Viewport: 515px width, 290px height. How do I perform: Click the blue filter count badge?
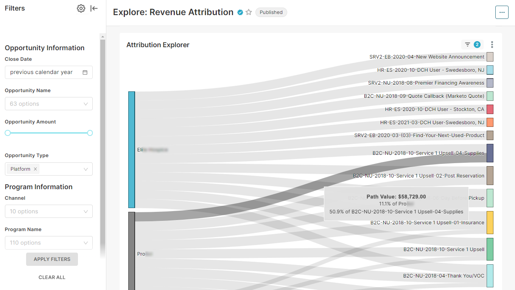click(x=477, y=44)
